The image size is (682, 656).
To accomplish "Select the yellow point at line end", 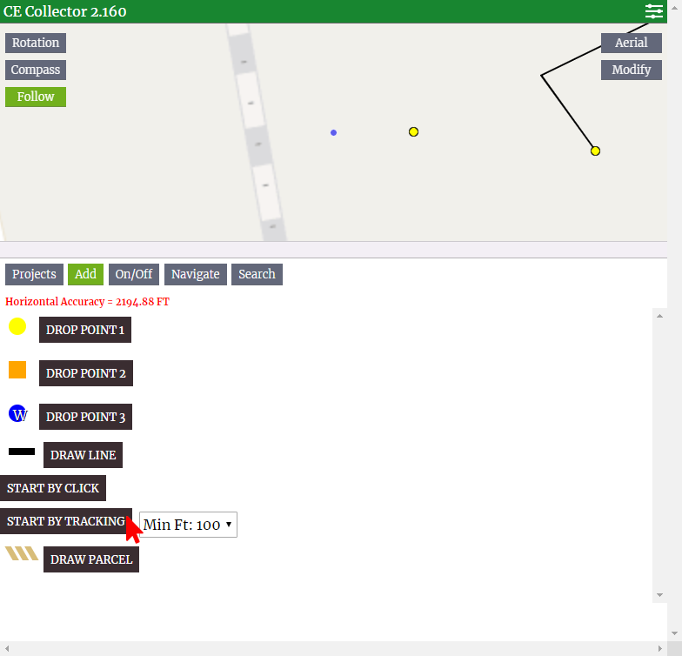I will [x=595, y=151].
